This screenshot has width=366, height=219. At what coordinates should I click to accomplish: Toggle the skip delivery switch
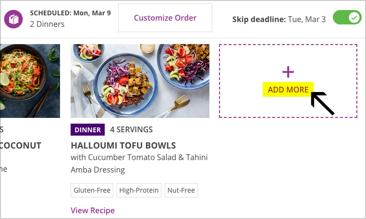pos(347,17)
